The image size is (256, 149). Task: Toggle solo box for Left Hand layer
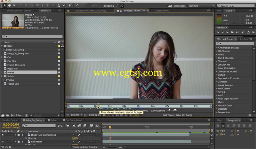(x=9, y=142)
